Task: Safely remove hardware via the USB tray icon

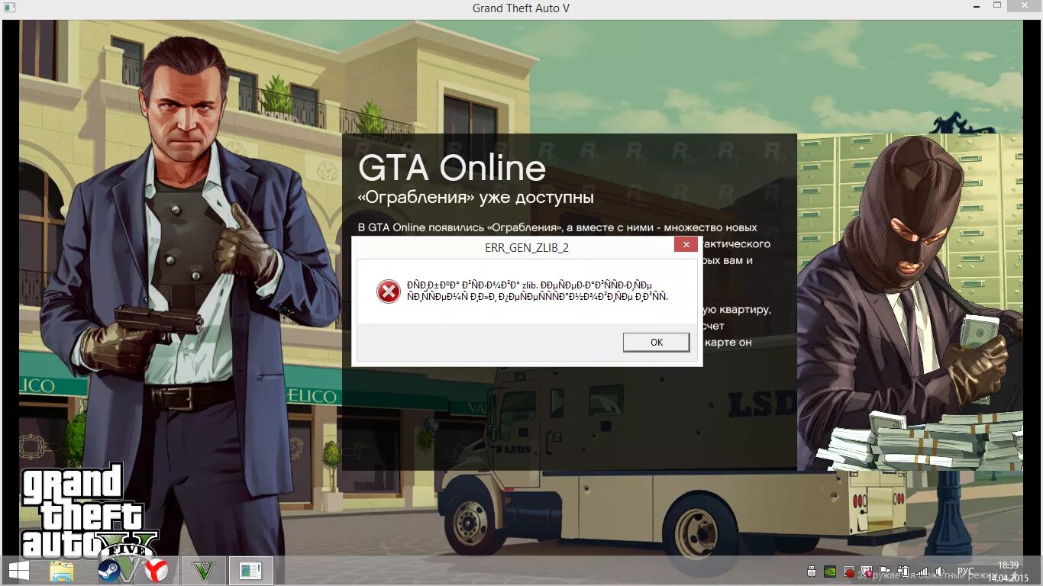Action: click(812, 572)
